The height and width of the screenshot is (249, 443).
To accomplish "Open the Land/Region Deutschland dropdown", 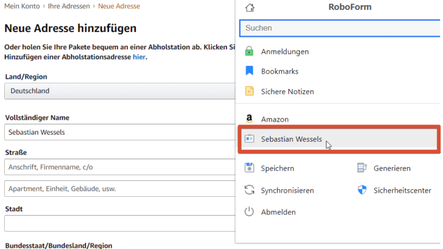I will [x=120, y=91].
